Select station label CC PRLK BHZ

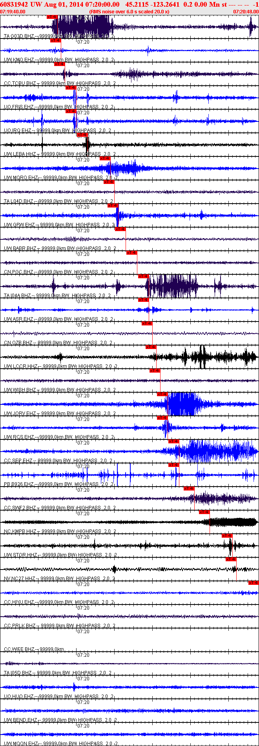point(20,626)
